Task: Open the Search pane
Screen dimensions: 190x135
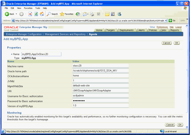Action: [52, 14]
